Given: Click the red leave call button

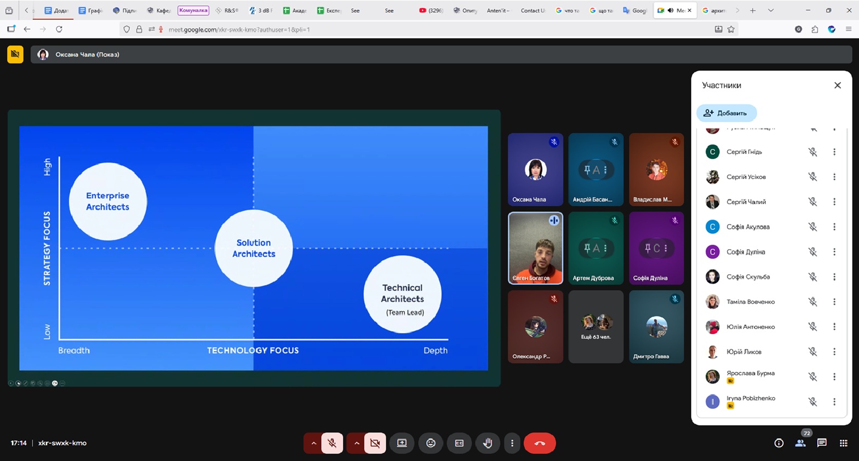Looking at the screenshot, I should click(540, 443).
